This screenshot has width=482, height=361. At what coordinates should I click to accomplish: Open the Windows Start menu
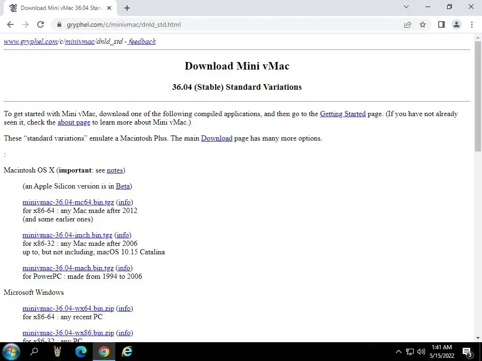pos(11,352)
